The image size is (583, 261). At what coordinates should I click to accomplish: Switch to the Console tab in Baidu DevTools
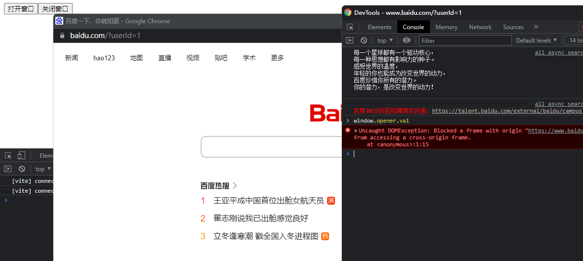414,27
